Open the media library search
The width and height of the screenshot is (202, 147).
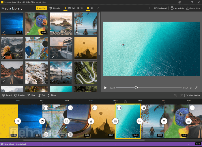82,8
